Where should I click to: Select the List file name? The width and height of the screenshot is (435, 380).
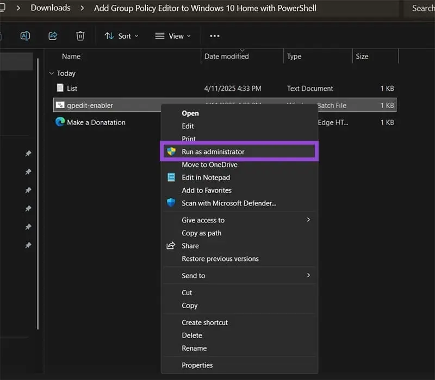pos(72,88)
